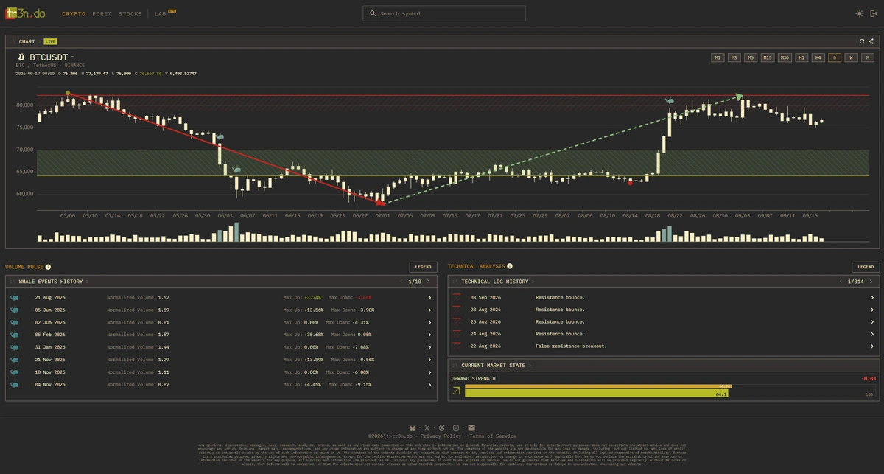
Task: Click whale icon for 02 Jun 2026 event
Action: 14,322
